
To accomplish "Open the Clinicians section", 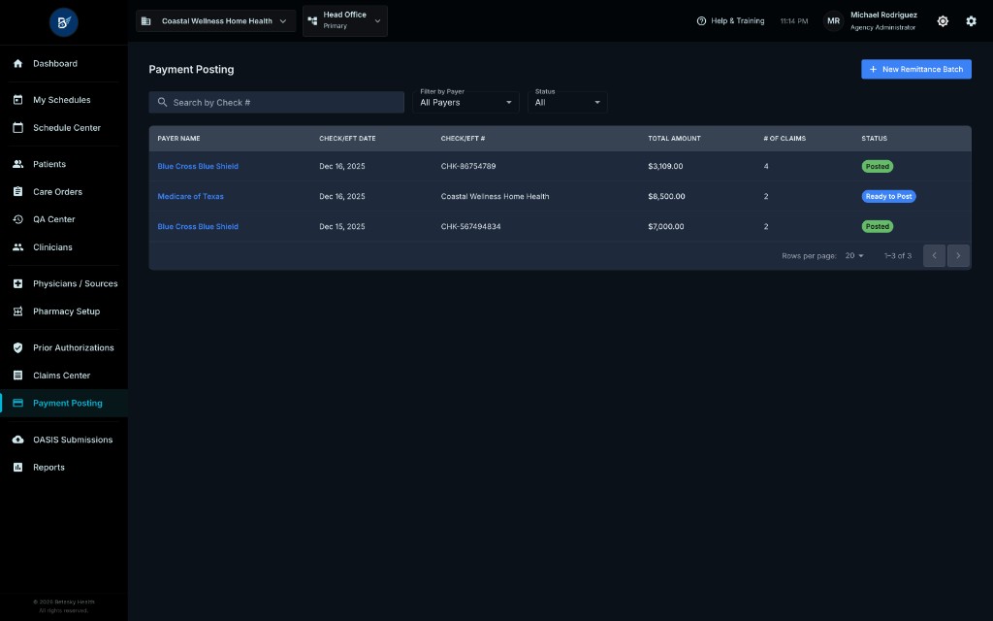I will click(x=63, y=247).
